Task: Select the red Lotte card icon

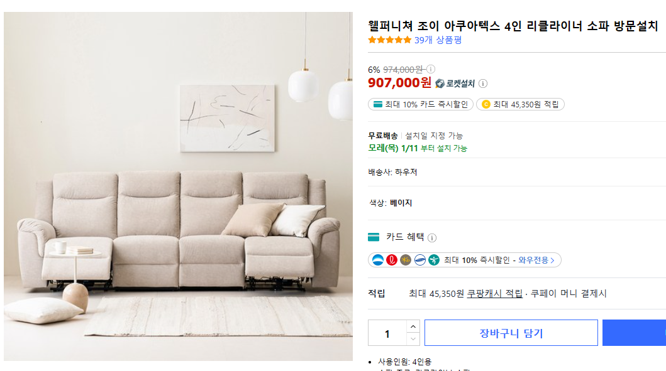Action: 391,260
